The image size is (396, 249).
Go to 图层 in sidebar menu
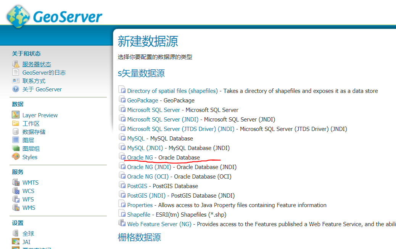[x=28, y=140]
